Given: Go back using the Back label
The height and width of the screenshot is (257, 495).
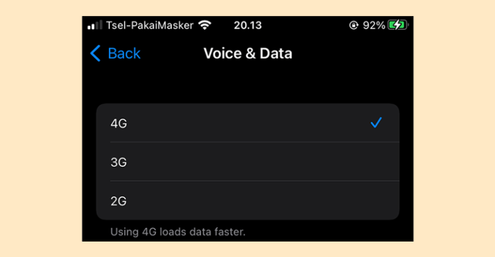Looking at the screenshot, I should tap(124, 53).
